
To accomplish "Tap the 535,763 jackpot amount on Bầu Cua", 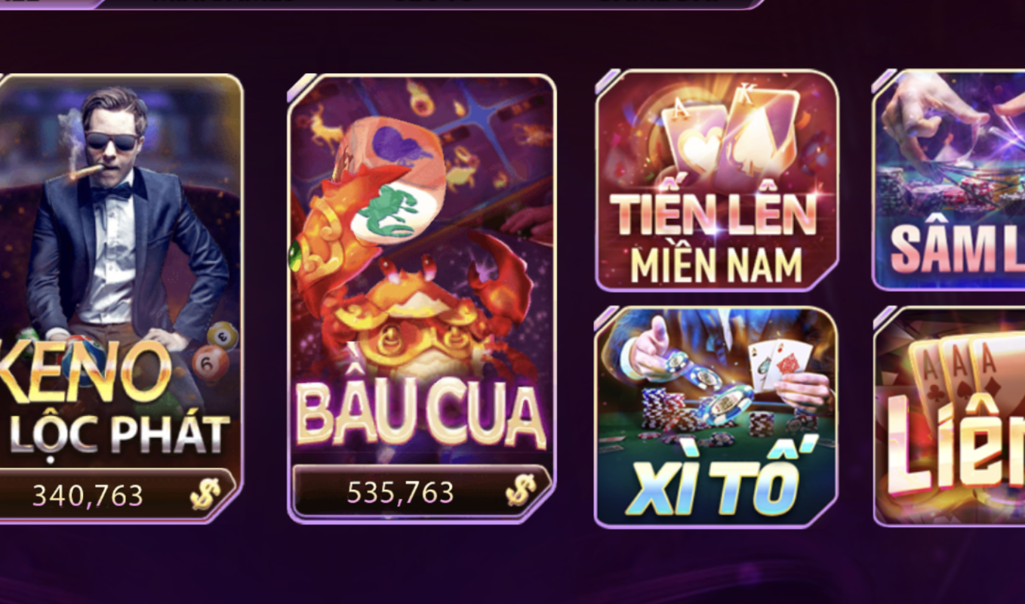I will point(400,492).
